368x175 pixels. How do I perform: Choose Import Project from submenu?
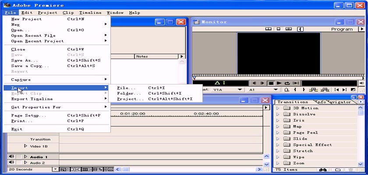pos(156,99)
